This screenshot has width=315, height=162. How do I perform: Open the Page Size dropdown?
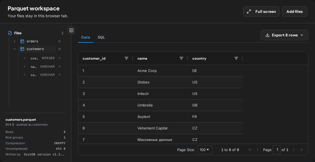[205, 150]
